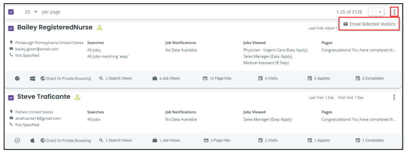Click the email straficante14@gmail.com

coord(38,119)
